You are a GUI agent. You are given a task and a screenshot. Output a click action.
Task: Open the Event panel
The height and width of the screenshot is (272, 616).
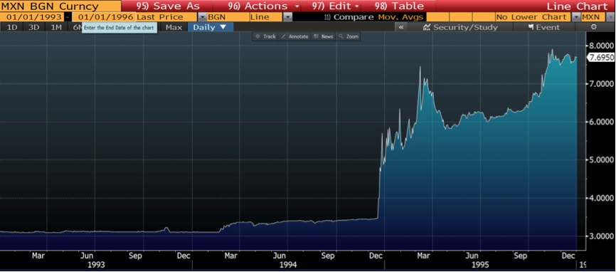pos(543,27)
